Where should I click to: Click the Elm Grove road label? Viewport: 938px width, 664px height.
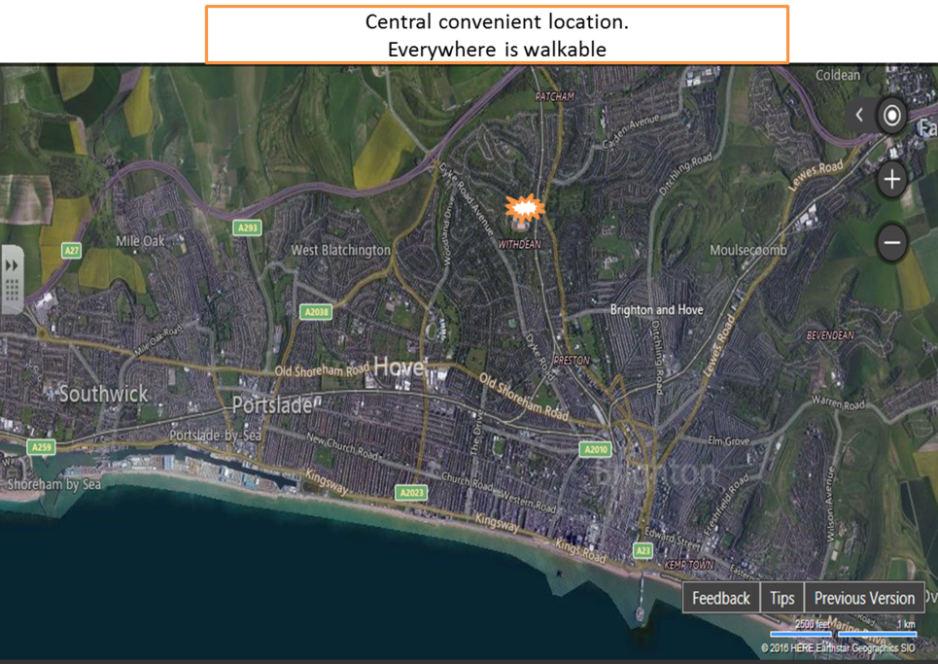728,440
